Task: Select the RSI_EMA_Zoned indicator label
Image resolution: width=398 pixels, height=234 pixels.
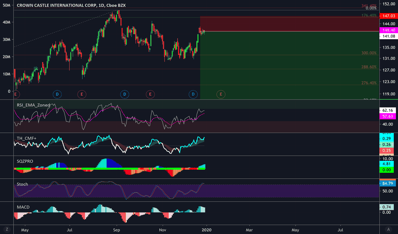Action: [x=33, y=105]
